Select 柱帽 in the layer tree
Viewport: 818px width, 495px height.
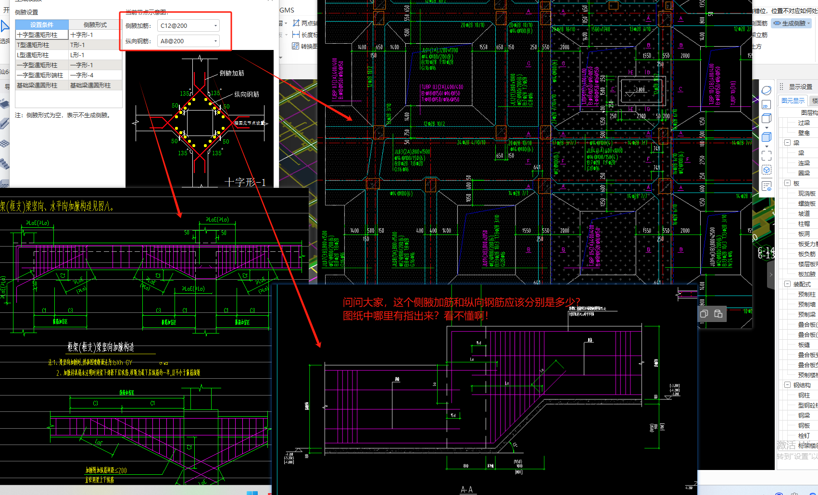[x=804, y=223]
